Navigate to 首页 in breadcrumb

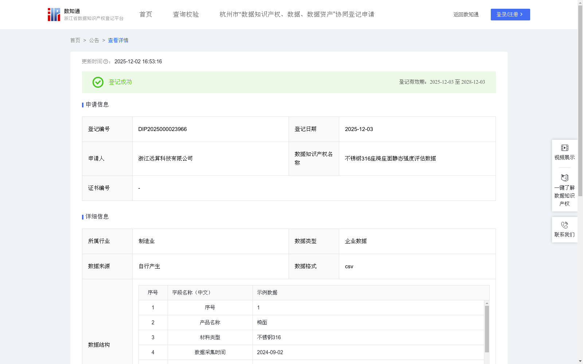pos(75,40)
